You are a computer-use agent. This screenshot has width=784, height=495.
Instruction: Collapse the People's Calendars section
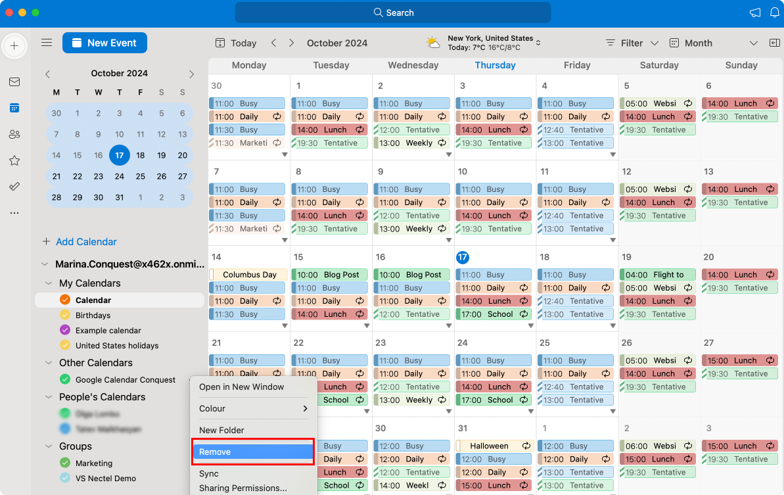49,397
